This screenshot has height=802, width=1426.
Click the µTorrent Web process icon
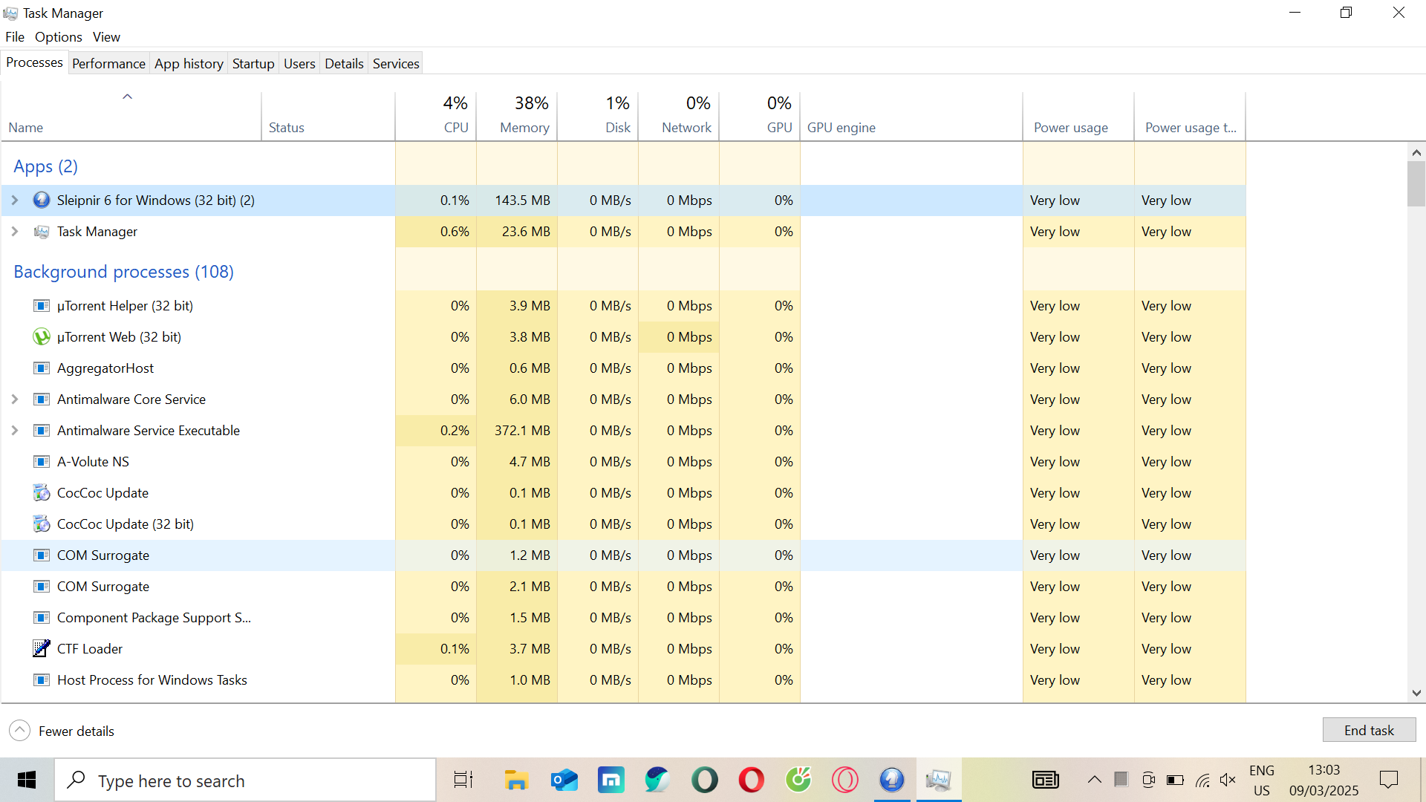coord(42,337)
